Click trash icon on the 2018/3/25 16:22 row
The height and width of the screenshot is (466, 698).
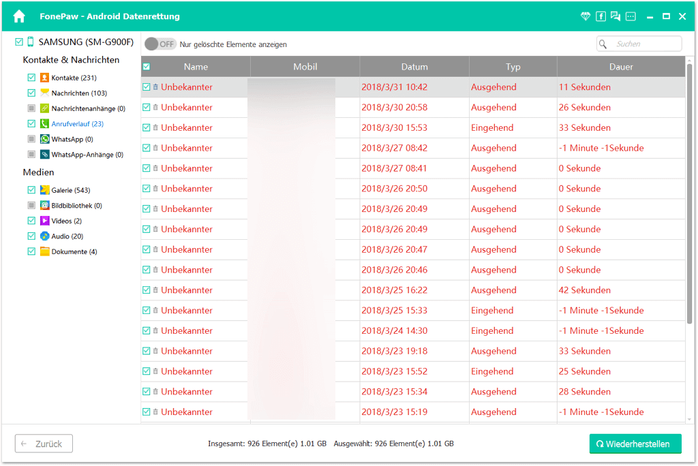(x=155, y=290)
